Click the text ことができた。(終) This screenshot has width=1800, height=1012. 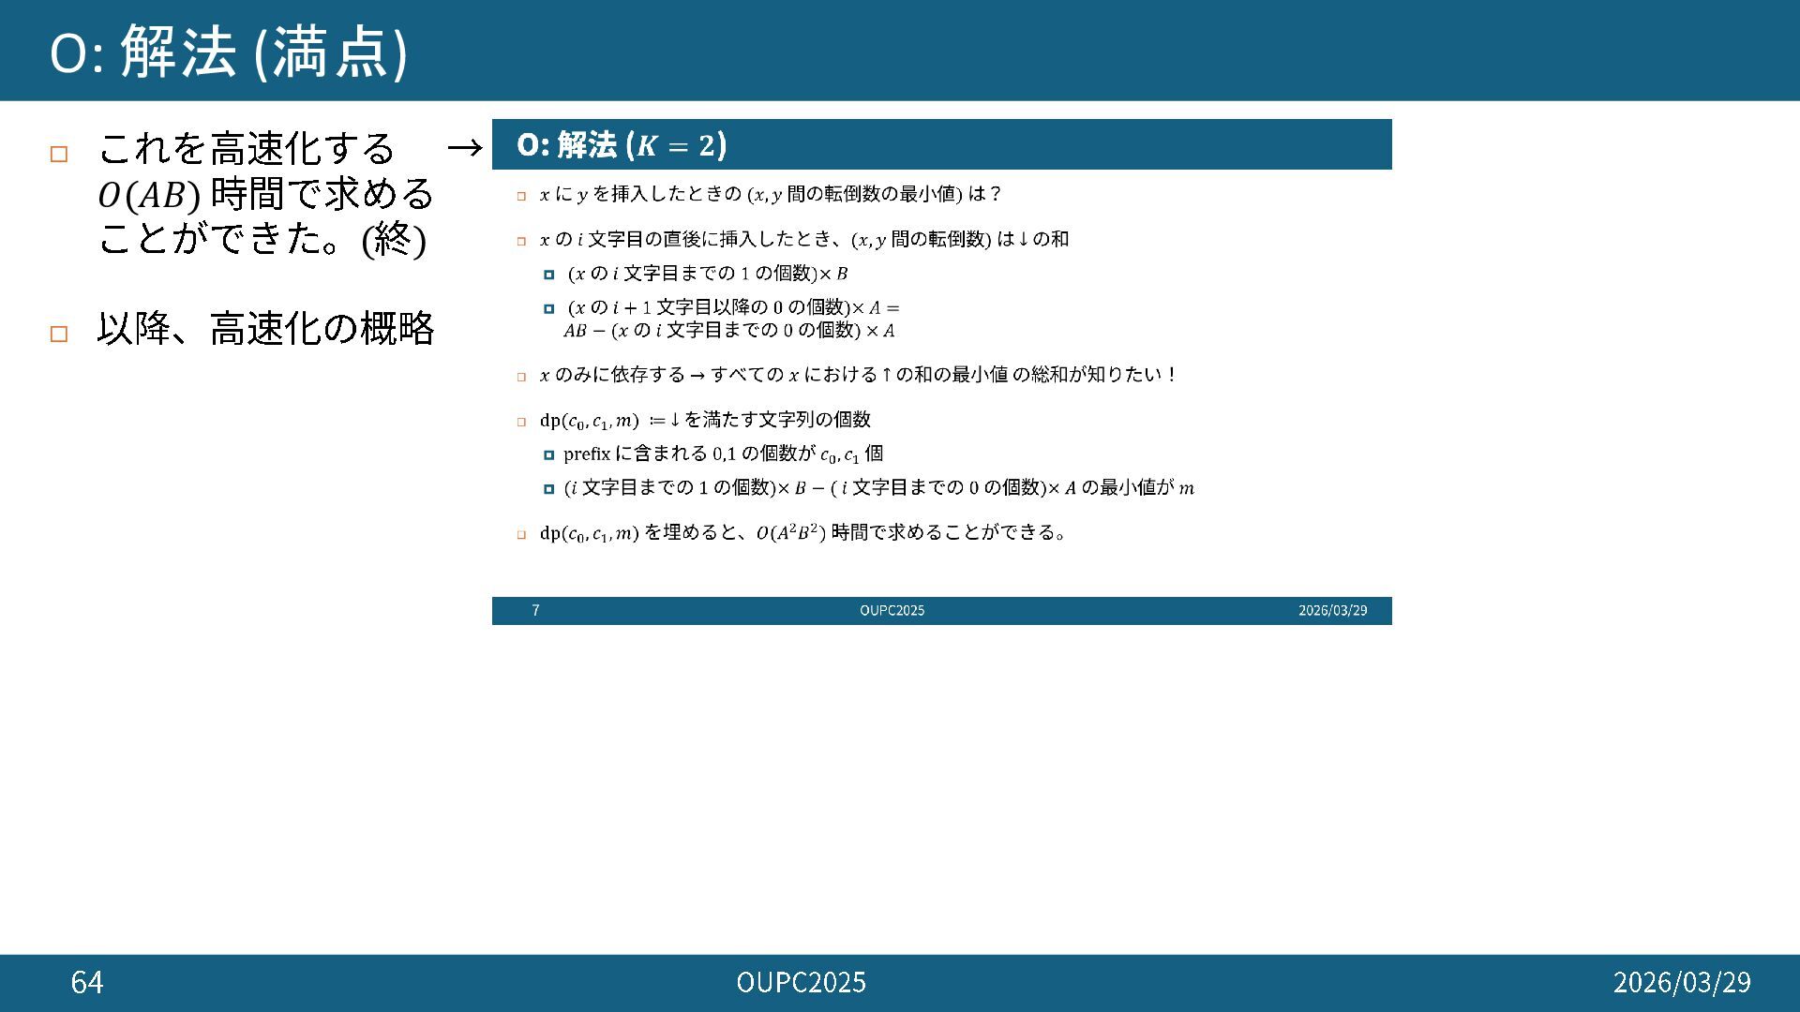[x=262, y=239]
